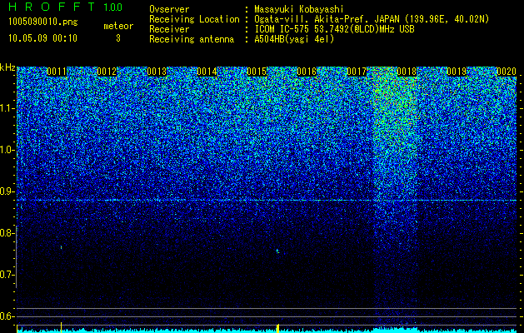Screen dimensions: 524x333
Task: Click the 0015 time marker
Action: (257, 72)
